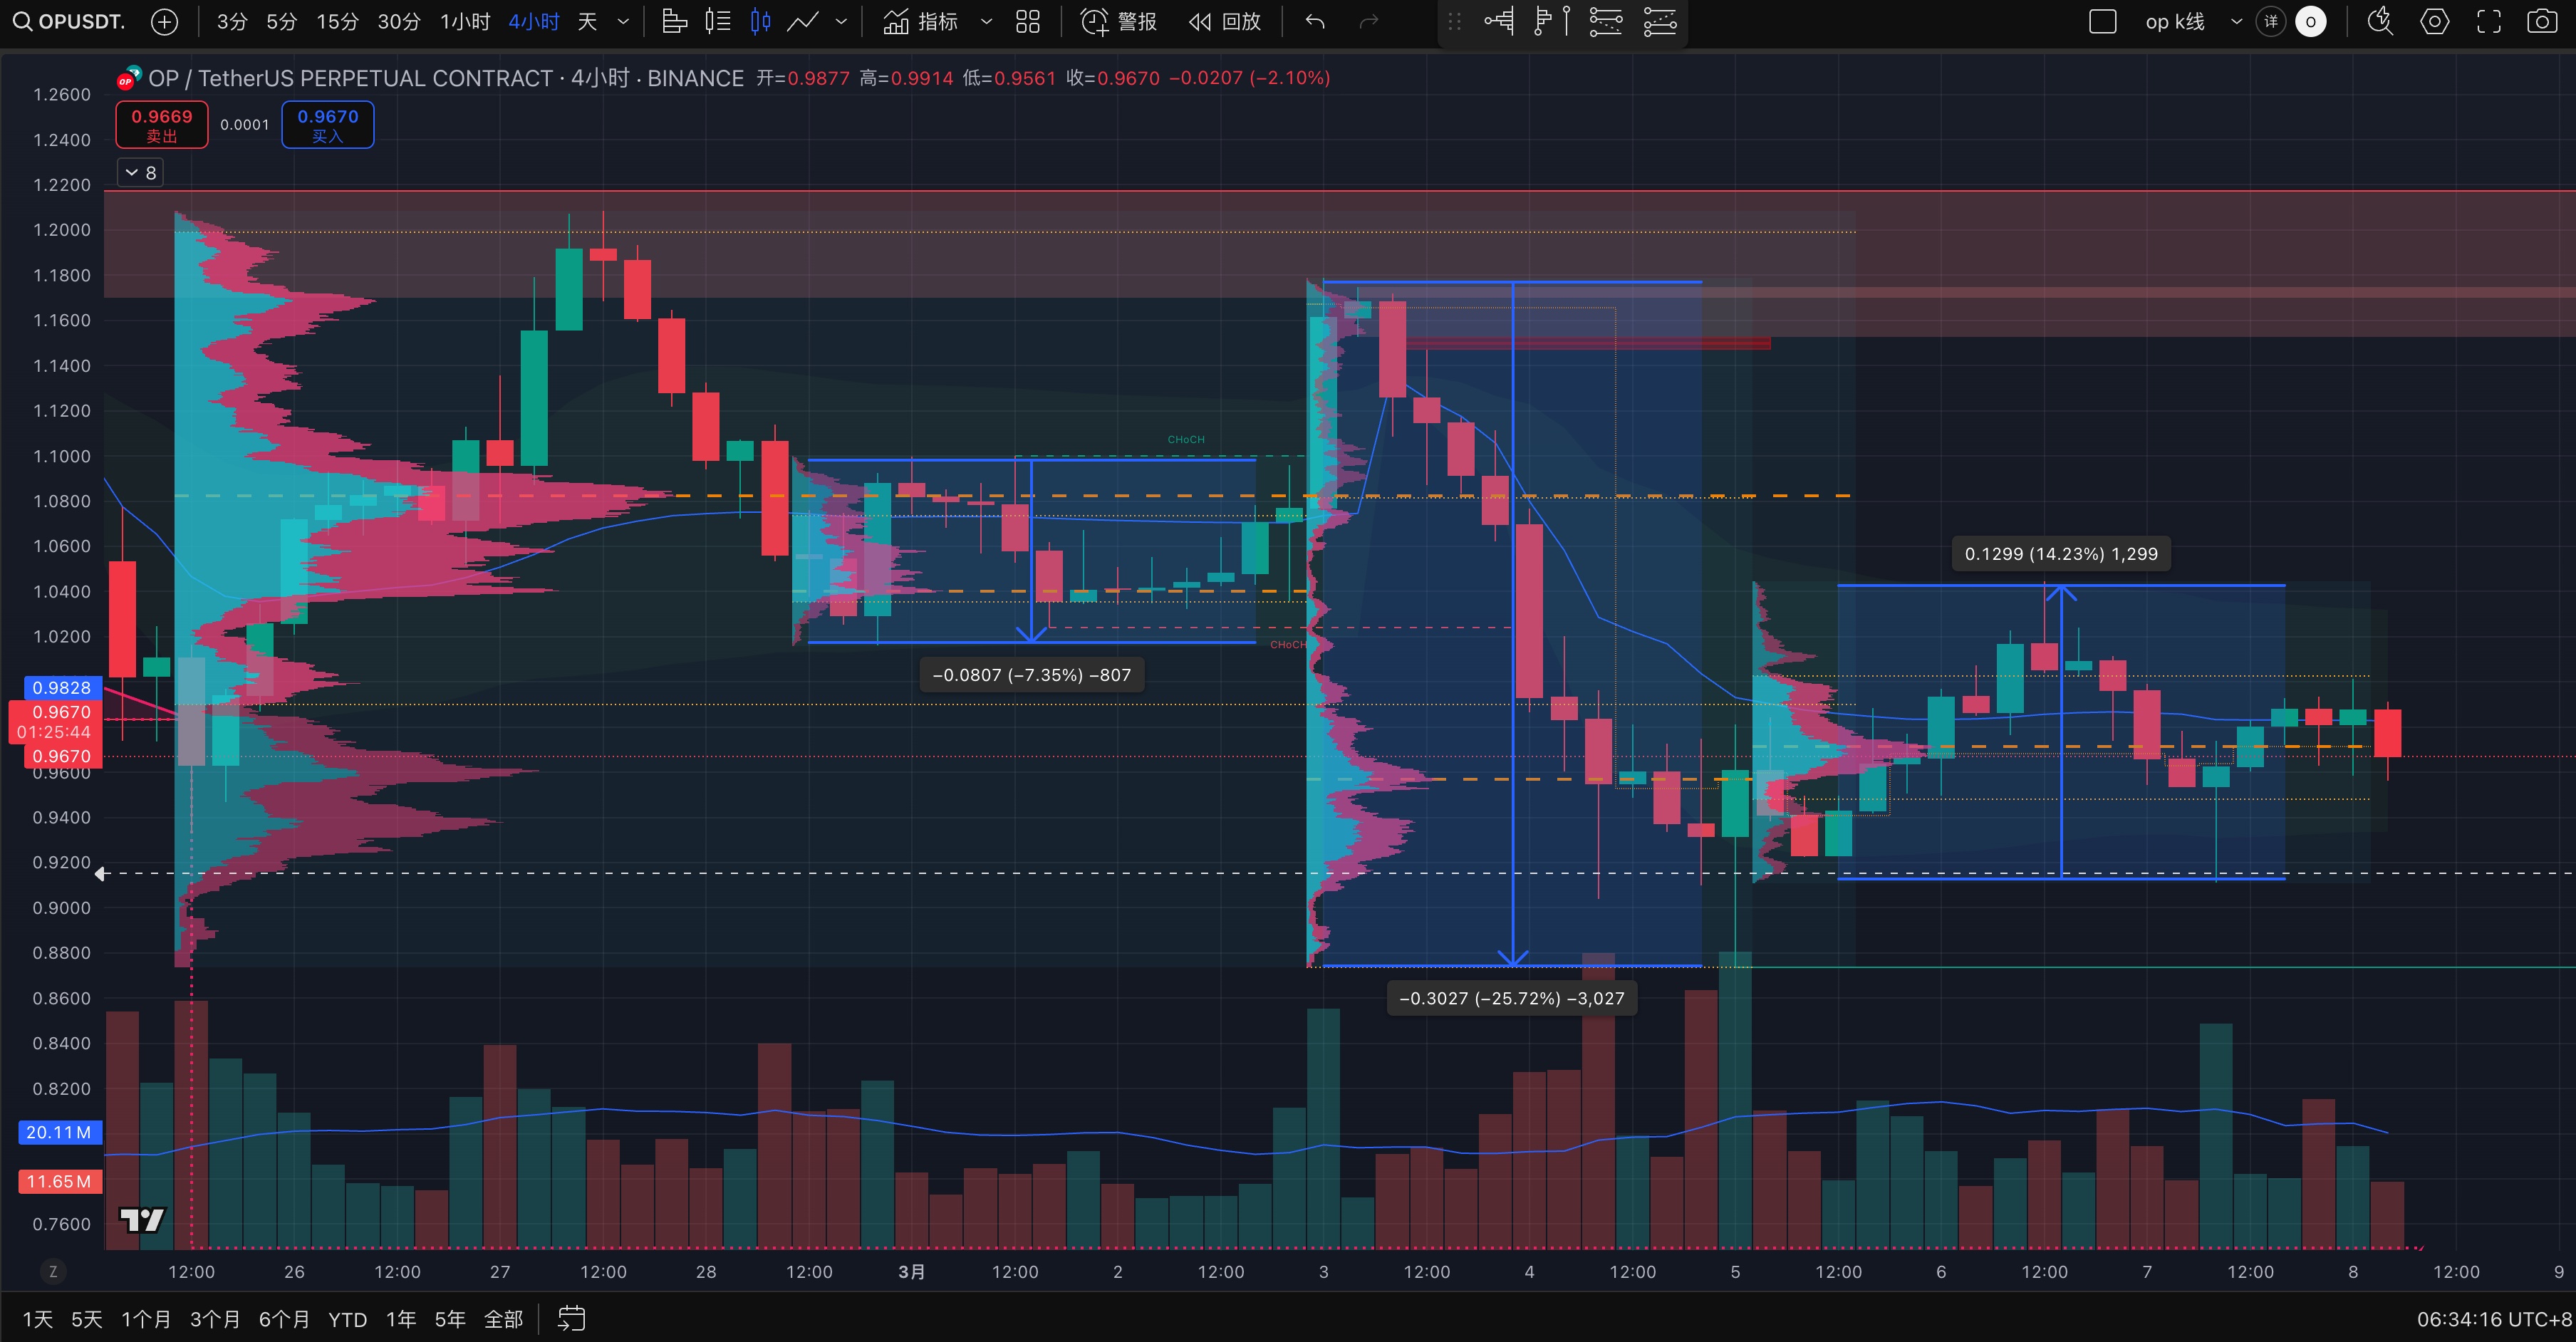Click the red 0.9669 卖出 button
This screenshot has width=2576, height=1342.
pyautogui.click(x=162, y=125)
